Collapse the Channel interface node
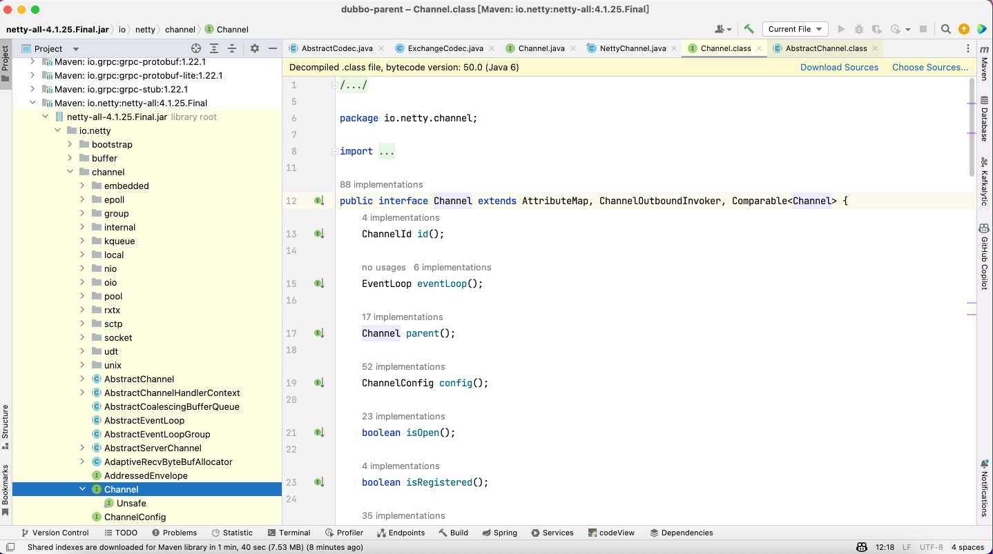The image size is (993, 554). tap(83, 489)
